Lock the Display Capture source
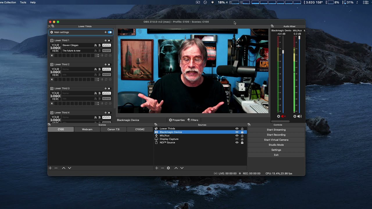 (x=242, y=139)
